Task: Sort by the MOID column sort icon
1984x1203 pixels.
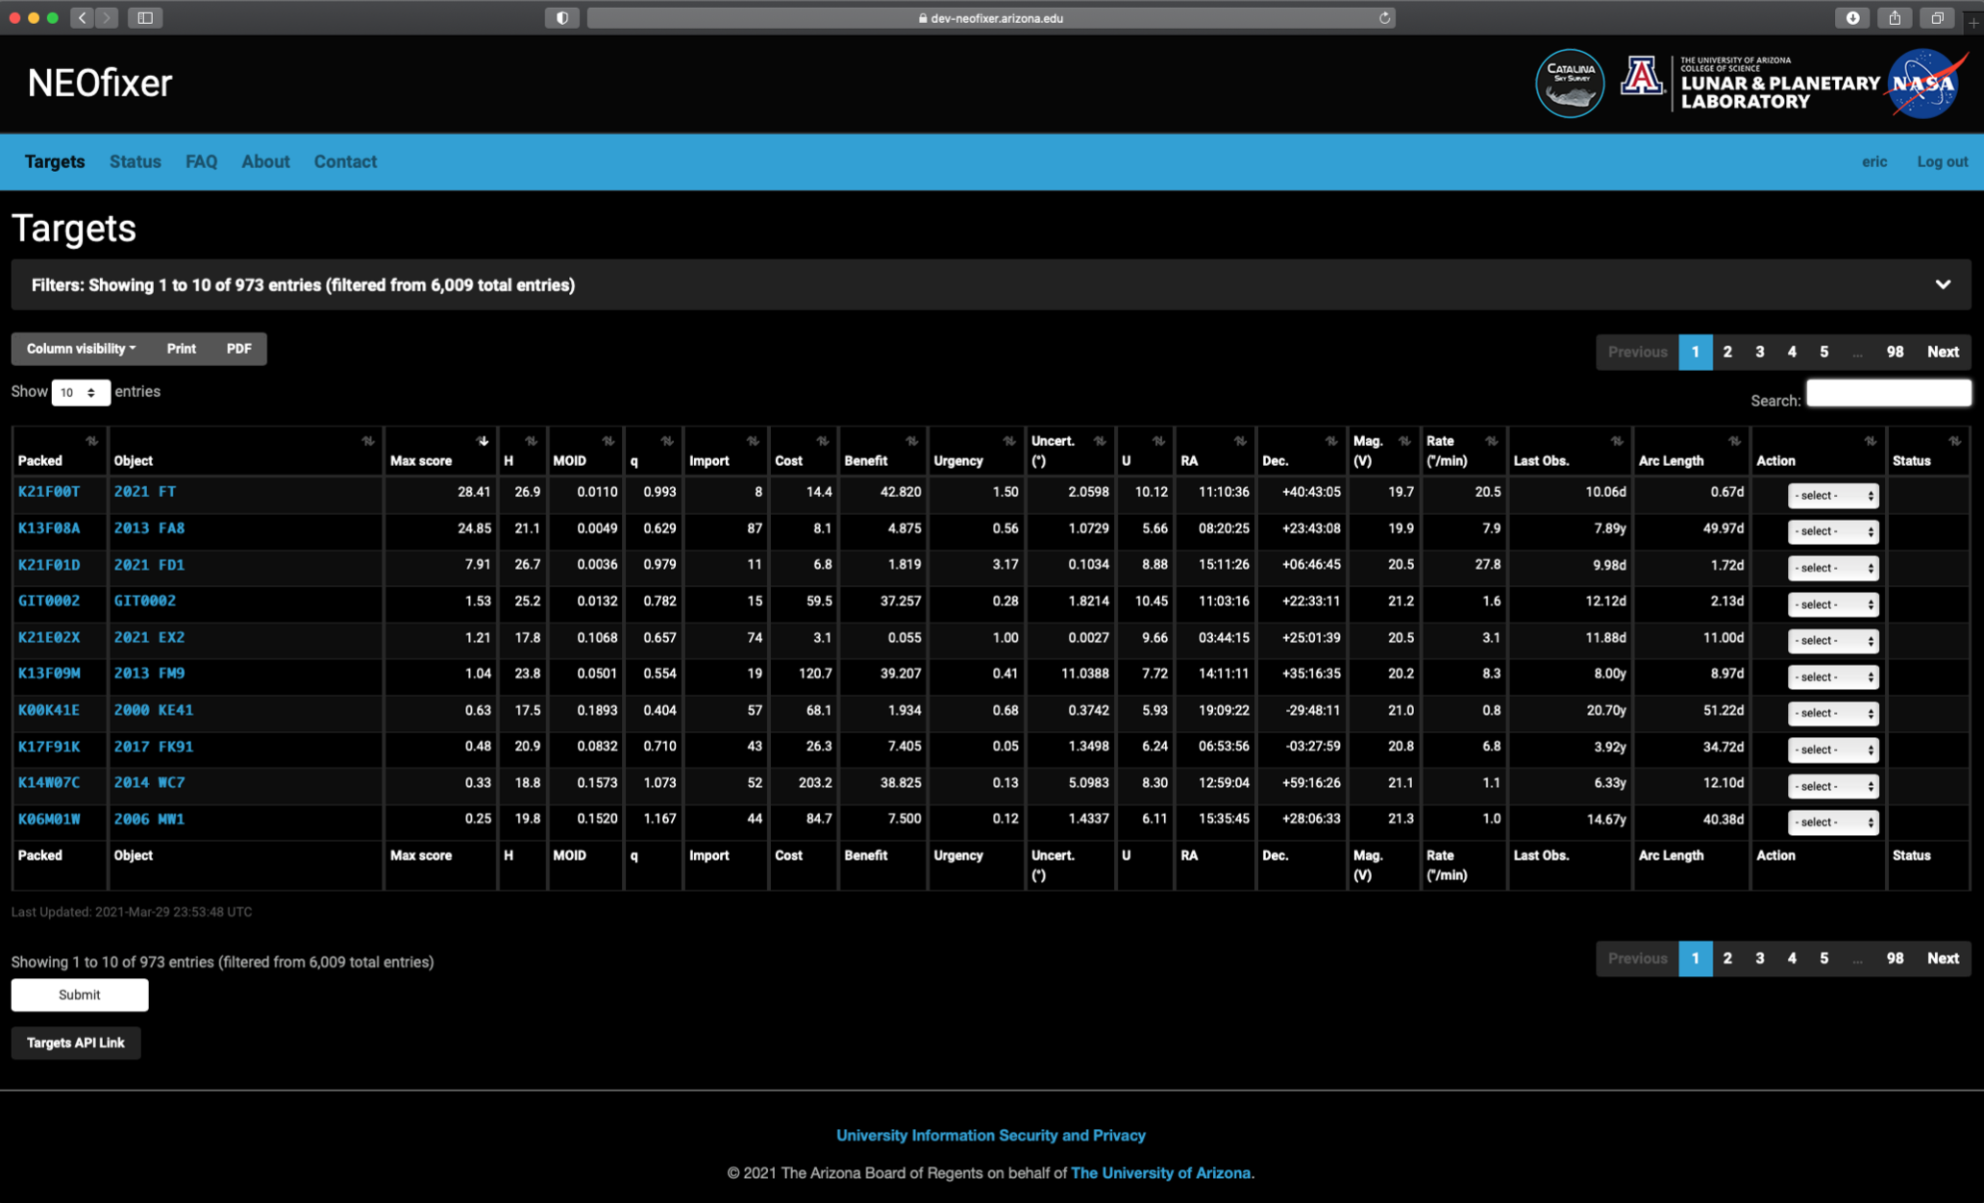Action: 608,441
